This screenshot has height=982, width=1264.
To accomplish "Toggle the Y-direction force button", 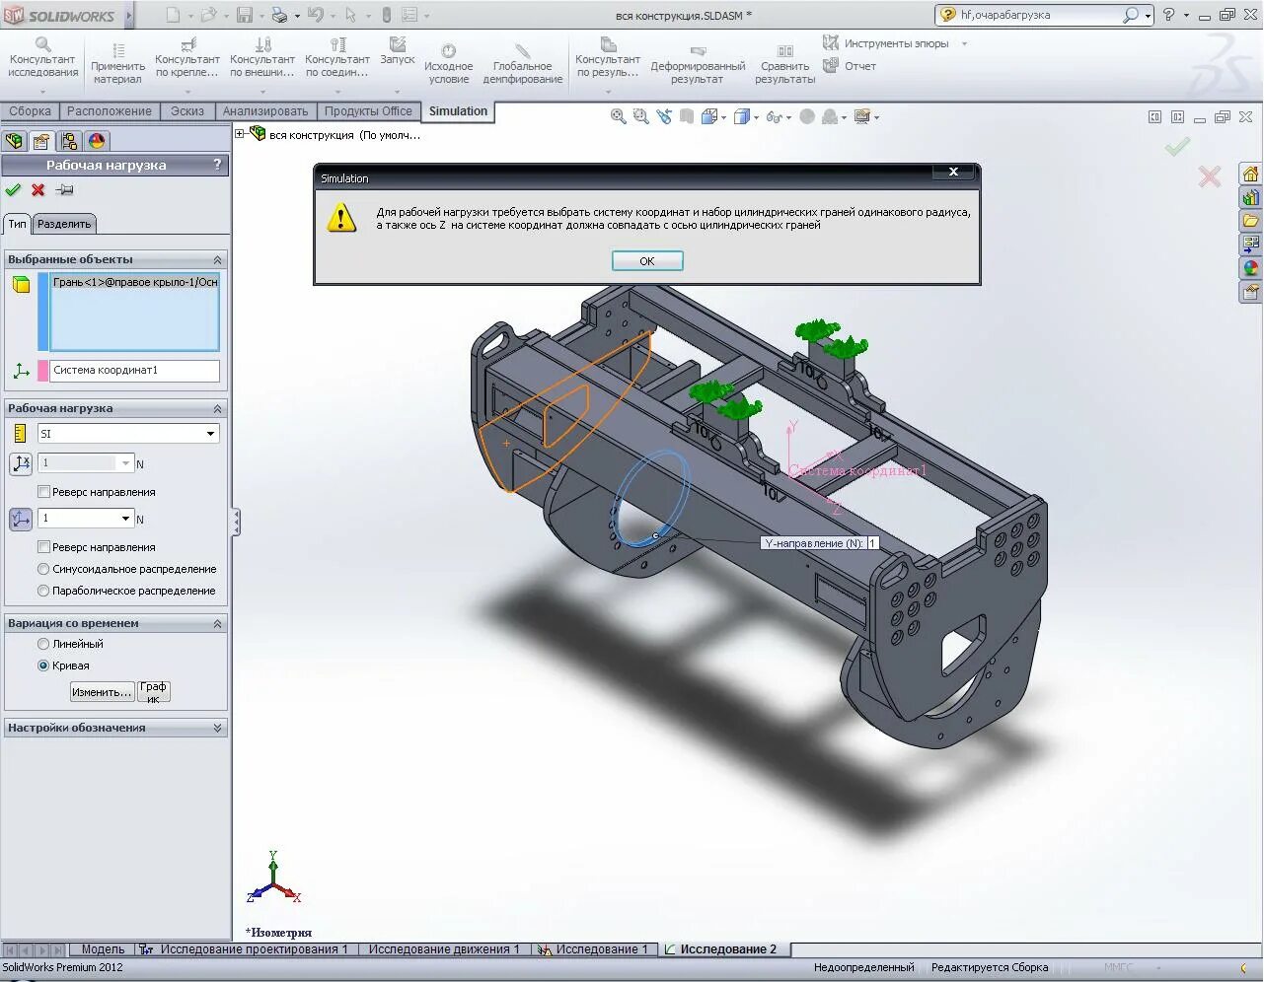I will tap(21, 519).
